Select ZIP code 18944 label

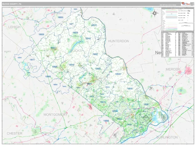coord(71,65)
